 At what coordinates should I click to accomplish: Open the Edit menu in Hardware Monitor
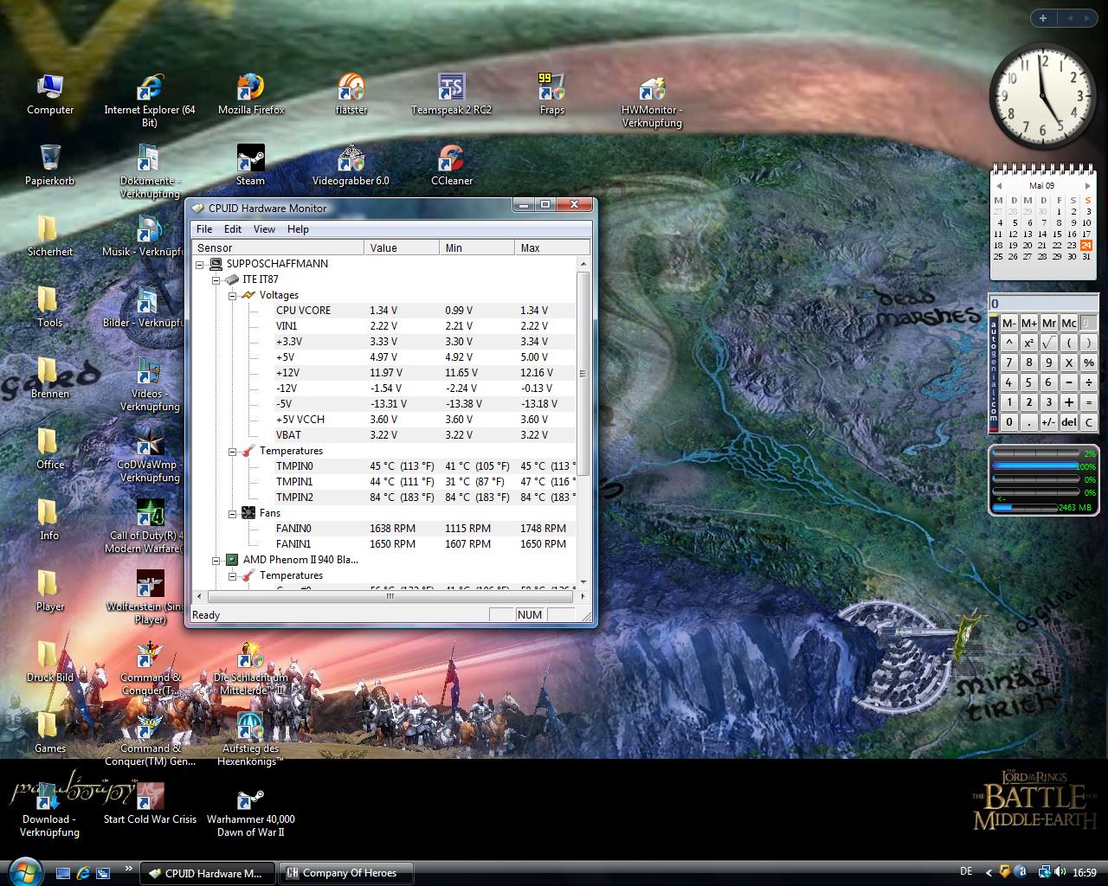pos(233,229)
